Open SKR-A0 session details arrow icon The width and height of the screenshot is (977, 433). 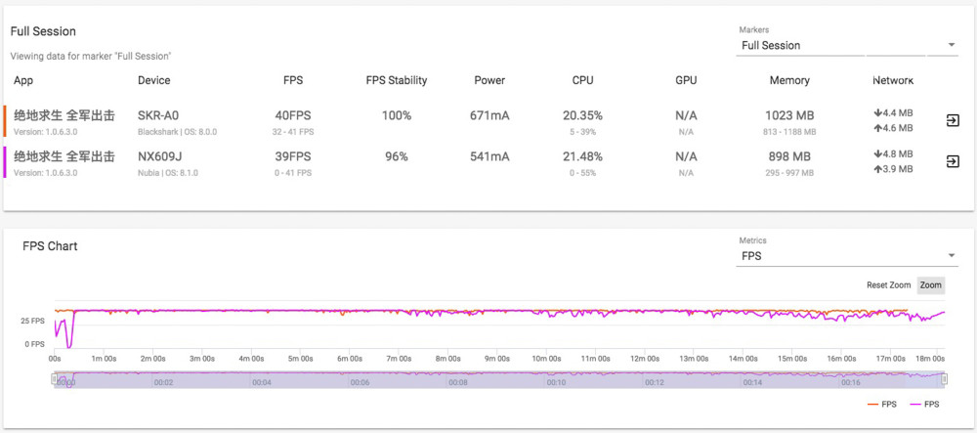tap(952, 121)
